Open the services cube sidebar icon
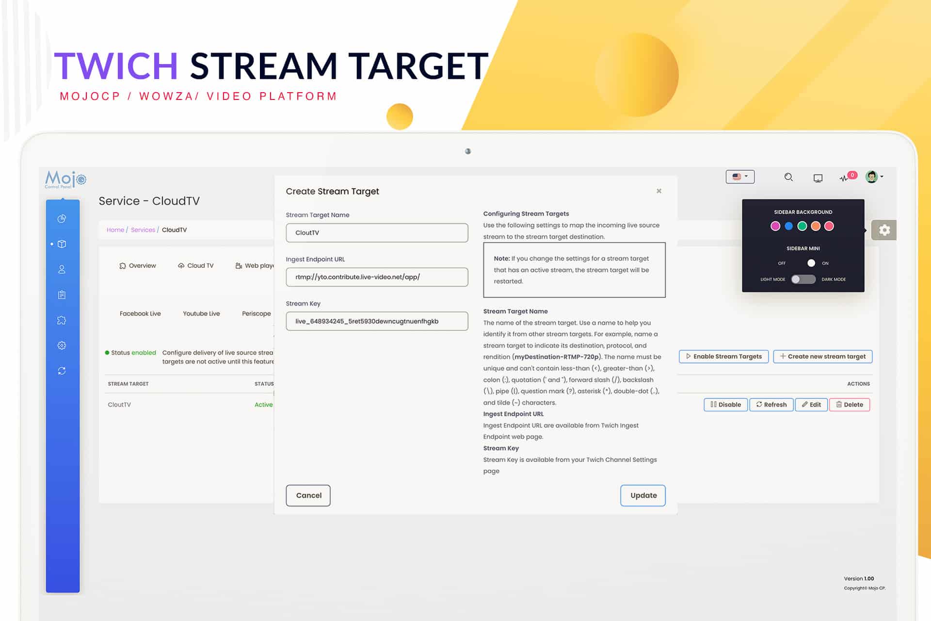The height and width of the screenshot is (621, 931). tap(62, 244)
